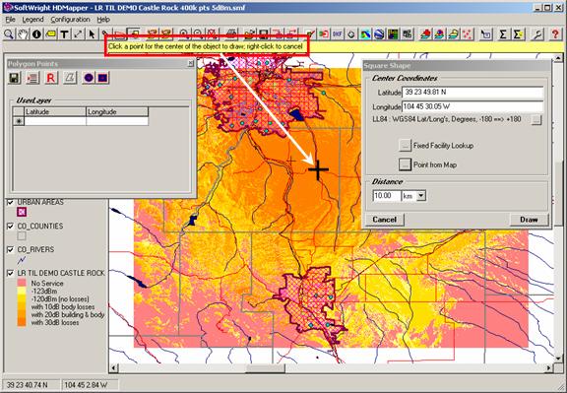This screenshot has width=567, height=393.
Task: Click the -123dBm legend label
Action: click(44, 292)
